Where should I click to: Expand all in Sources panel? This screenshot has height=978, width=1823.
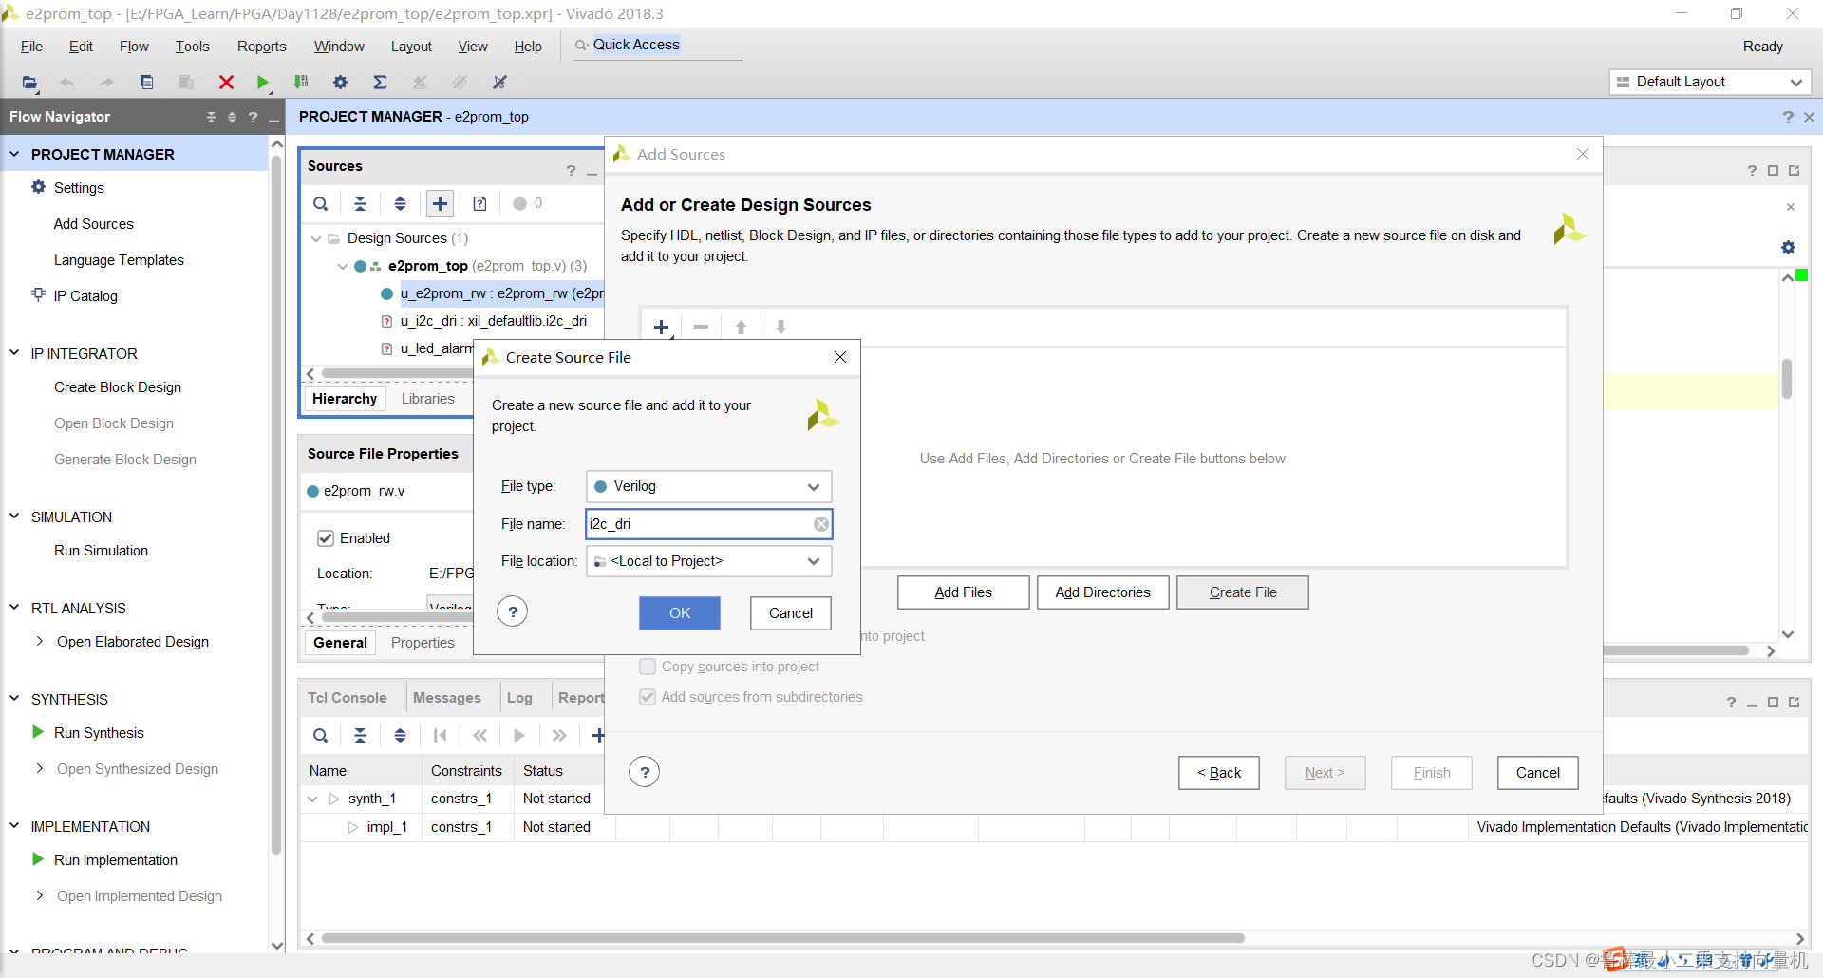point(400,203)
